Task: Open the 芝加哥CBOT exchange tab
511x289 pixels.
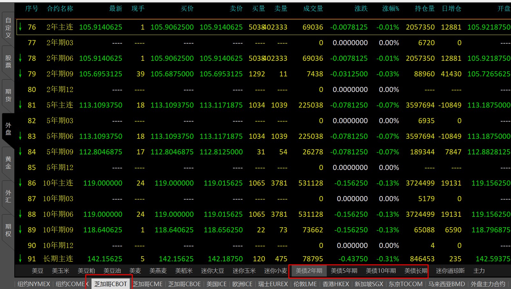Action: click(x=111, y=284)
